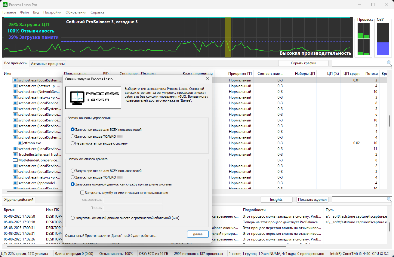
Task: Click the search magnifier icon beside process filter
Action: click(x=389, y=63)
